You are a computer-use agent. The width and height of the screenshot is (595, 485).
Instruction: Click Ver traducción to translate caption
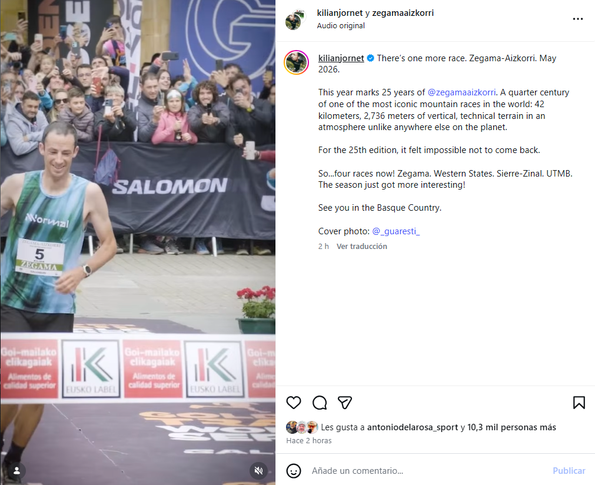point(361,246)
